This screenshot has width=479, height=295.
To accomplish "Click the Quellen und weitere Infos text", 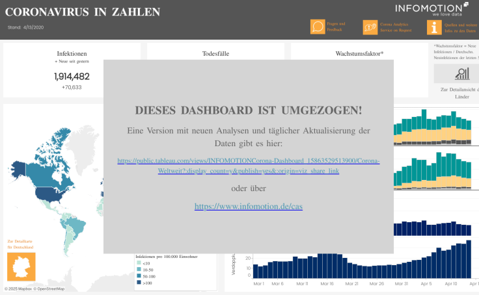I will pos(461,28).
